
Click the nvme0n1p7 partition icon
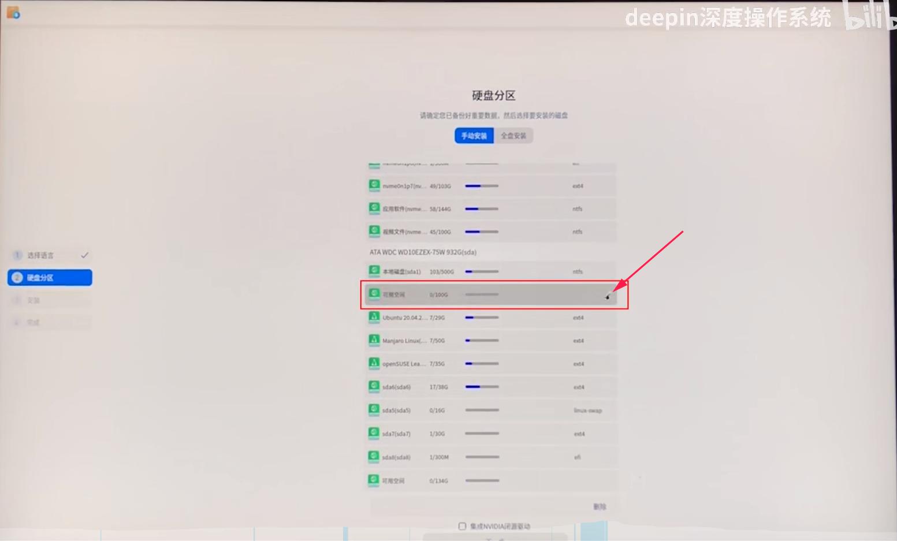[374, 185]
